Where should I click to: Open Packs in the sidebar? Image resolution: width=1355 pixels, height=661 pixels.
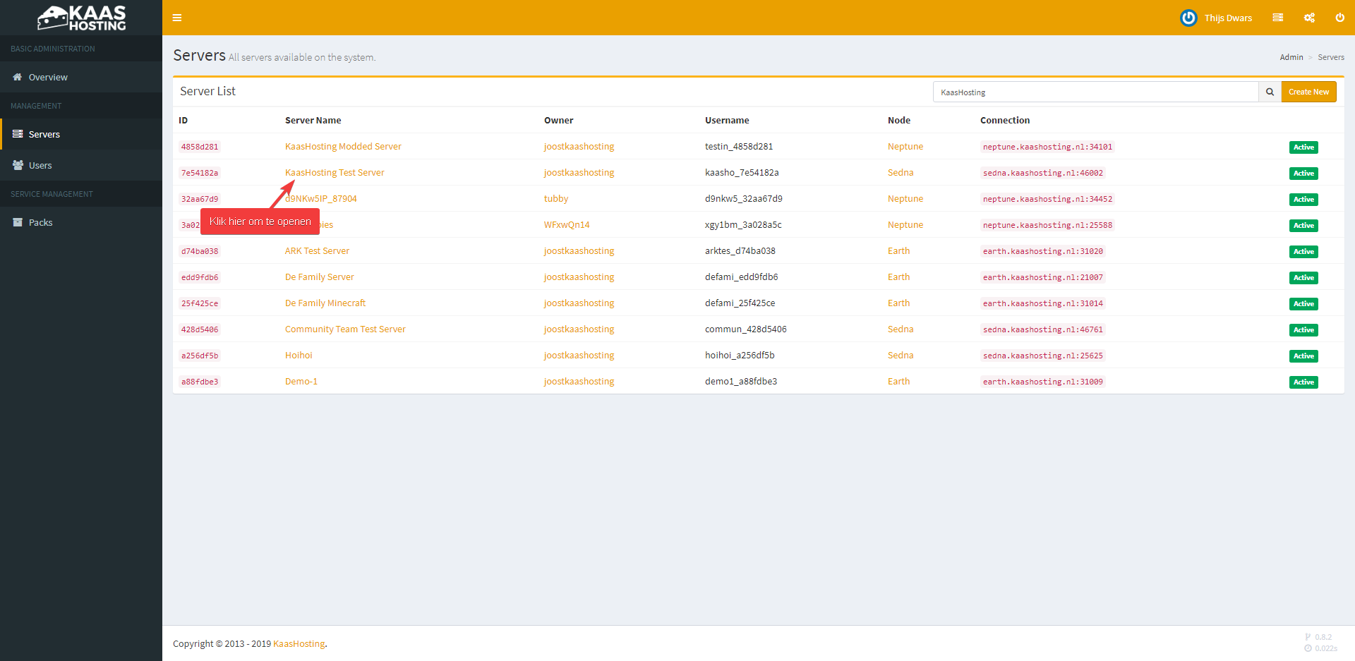[x=40, y=222]
